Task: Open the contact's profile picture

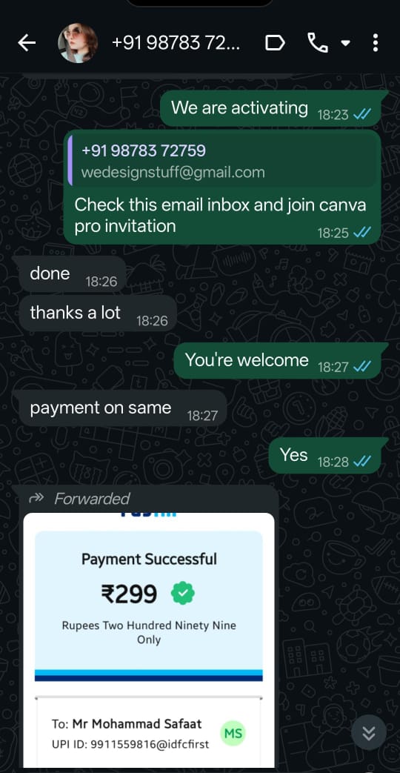Action: [x=78, y=43]
